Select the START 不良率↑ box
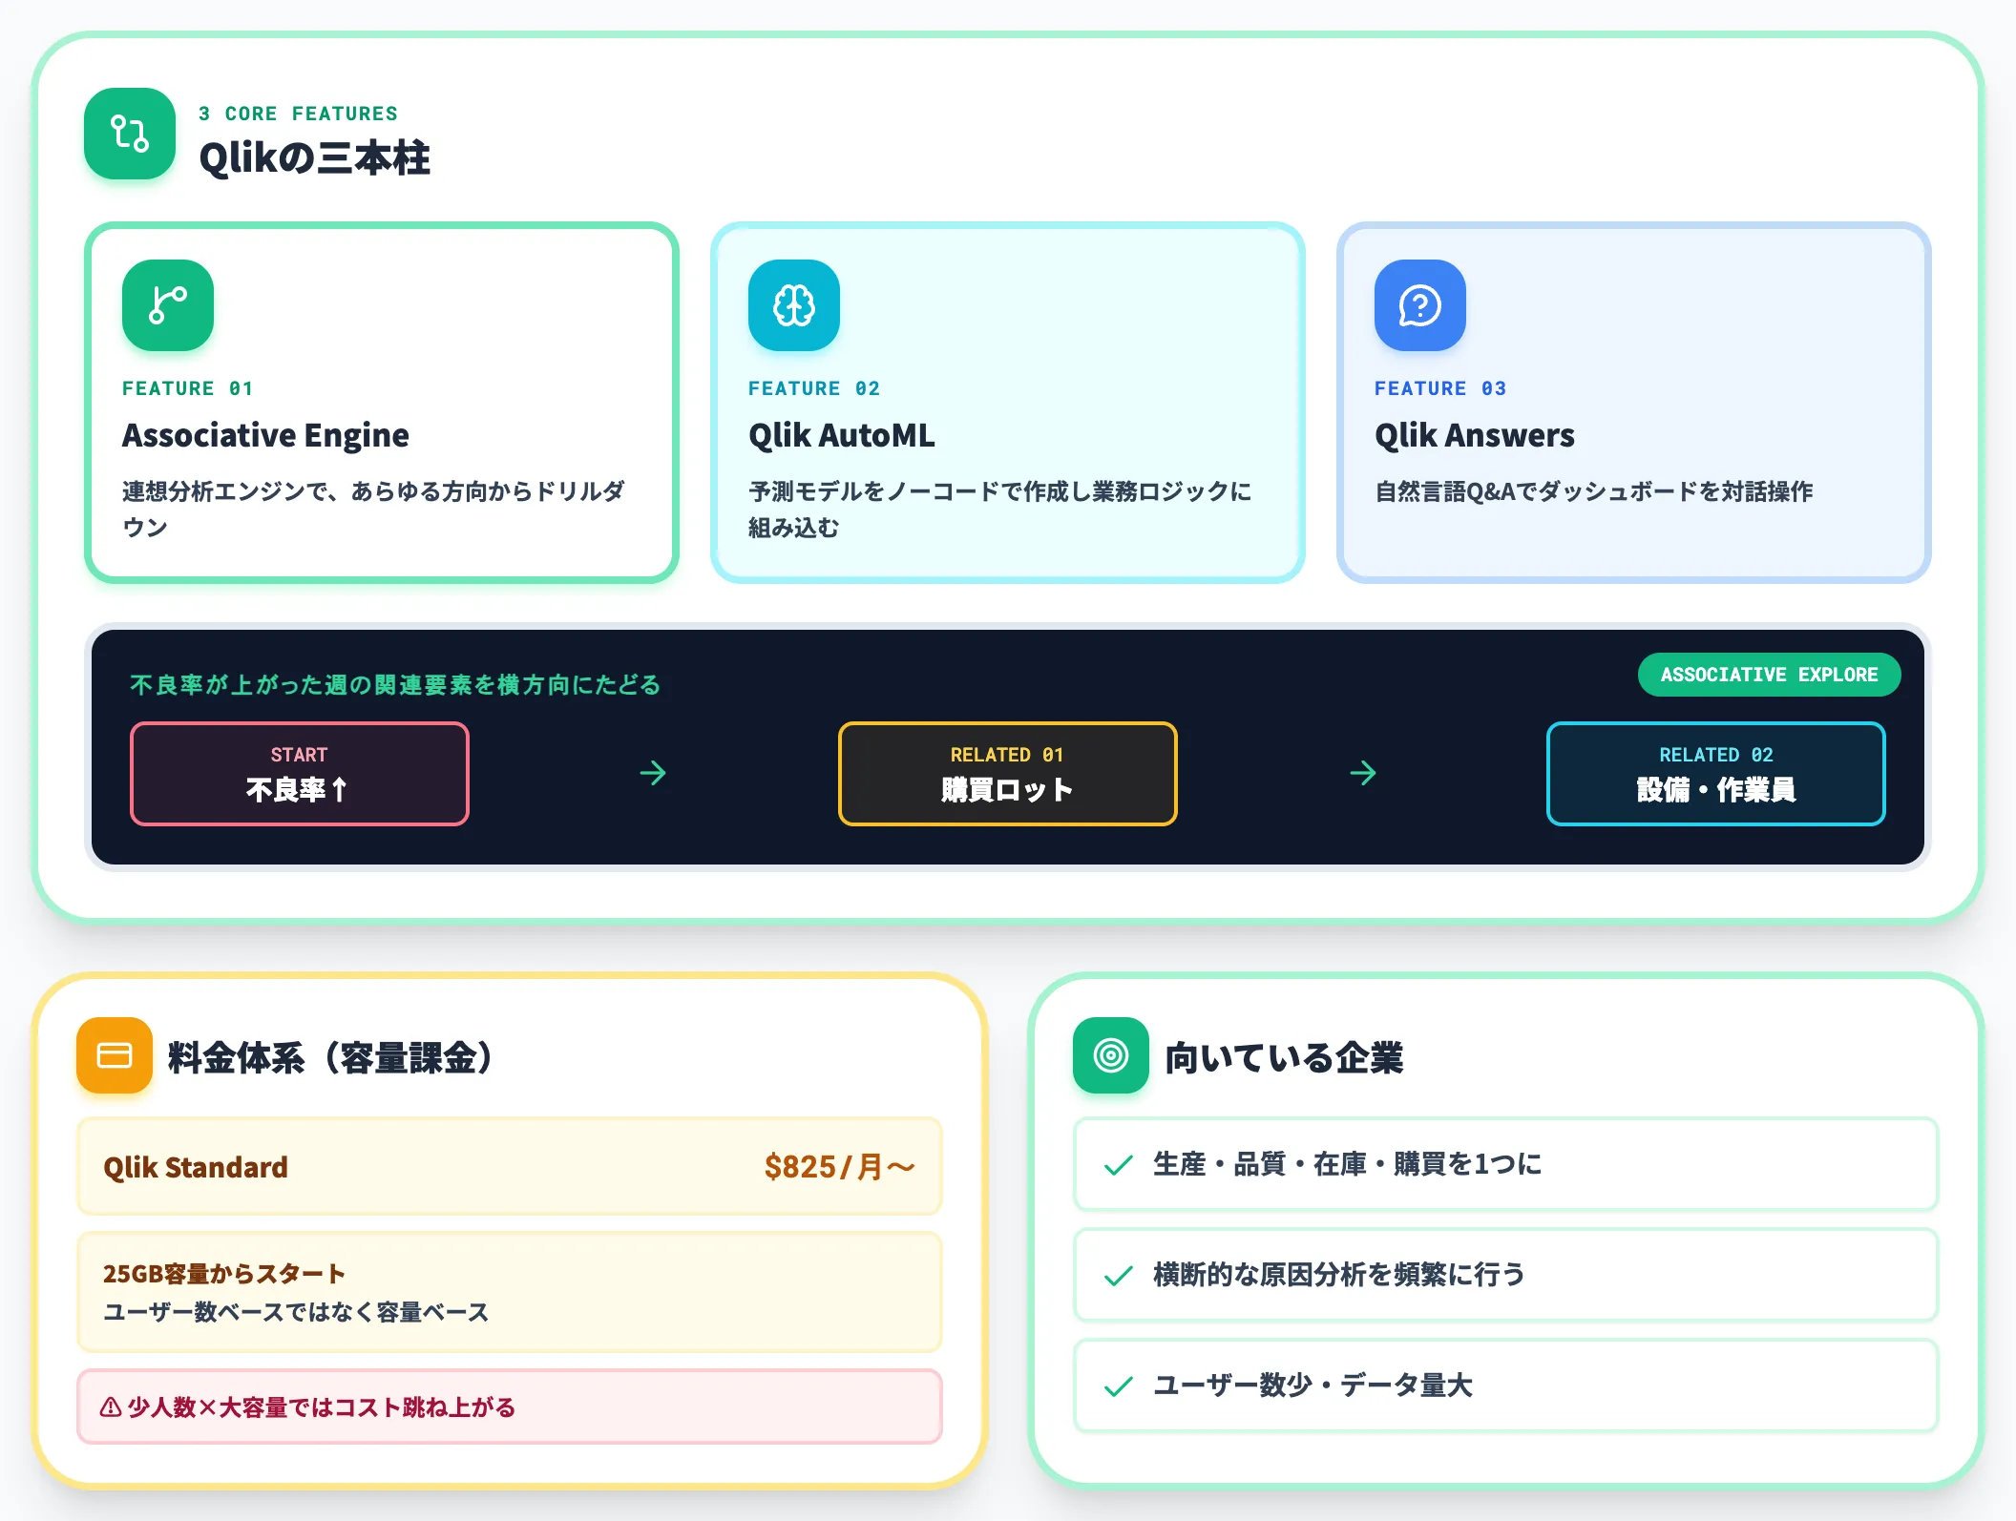The height and width of the screenshot is (1521, 2016). (300, 774)
